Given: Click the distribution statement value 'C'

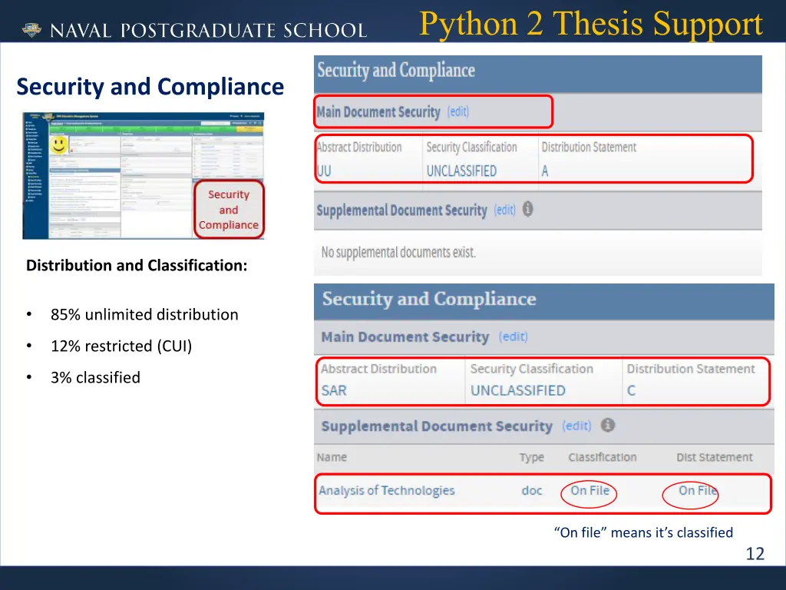Looking at the screenshot, I should tap(631, 390).
